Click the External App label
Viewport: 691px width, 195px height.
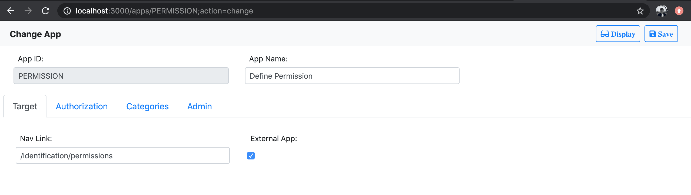pos(274,138)
